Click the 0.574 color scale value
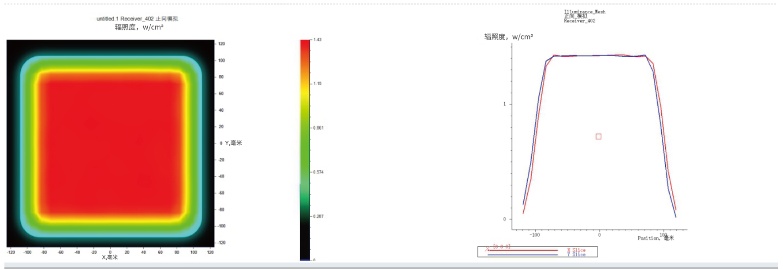 click(x=318, y=172)
